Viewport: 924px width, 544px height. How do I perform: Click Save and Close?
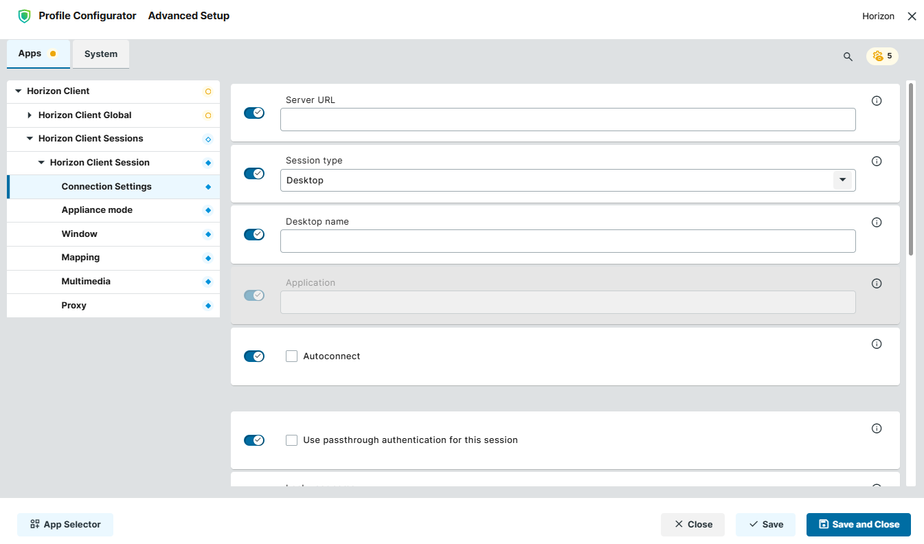(x=858, y=525)
